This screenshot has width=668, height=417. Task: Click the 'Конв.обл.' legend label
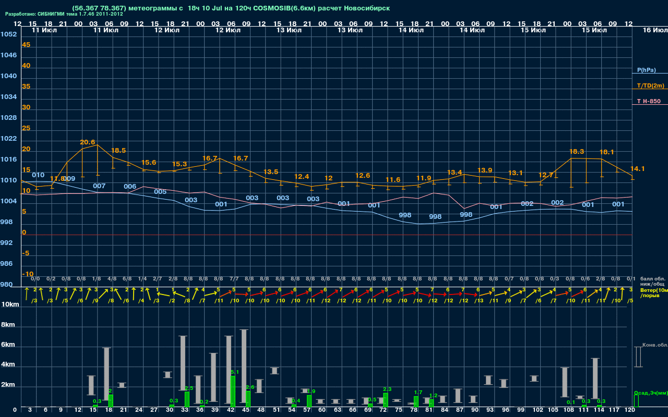655,345
